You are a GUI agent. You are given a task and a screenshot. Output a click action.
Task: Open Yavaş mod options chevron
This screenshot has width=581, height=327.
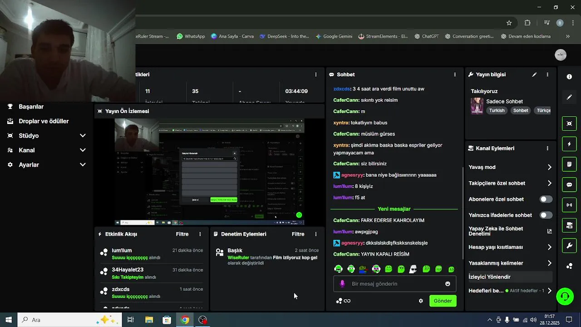(x=549, y=167)
